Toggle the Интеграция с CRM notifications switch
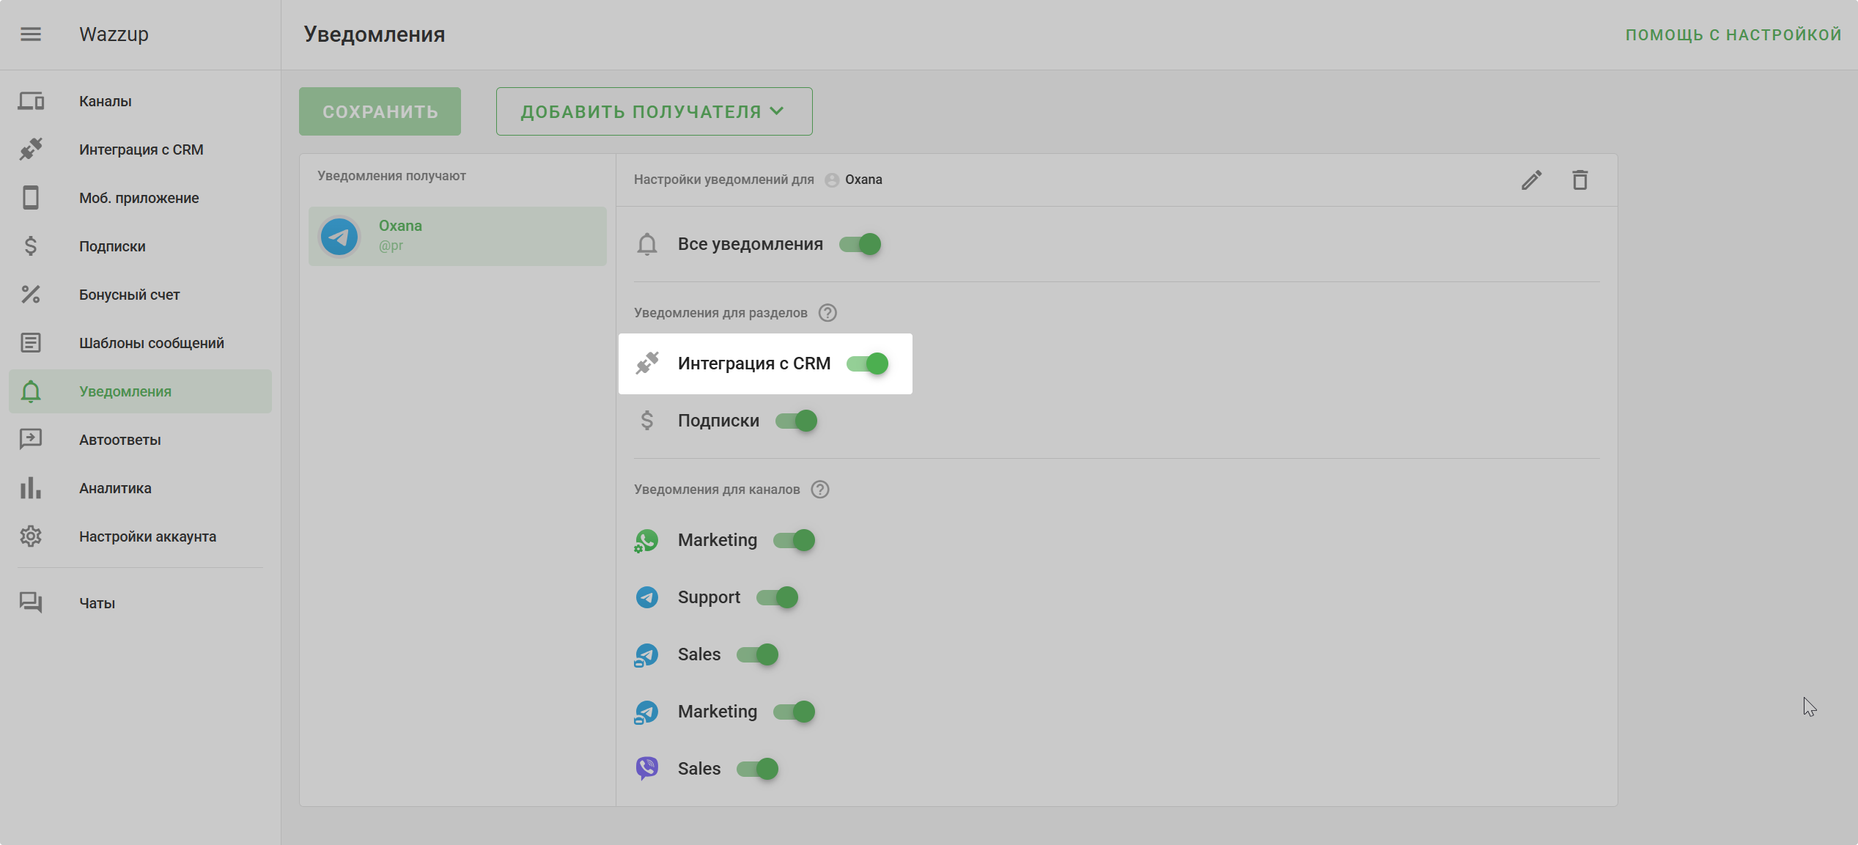Screen dimensions: 1858x845 click(x=868, y=364)
